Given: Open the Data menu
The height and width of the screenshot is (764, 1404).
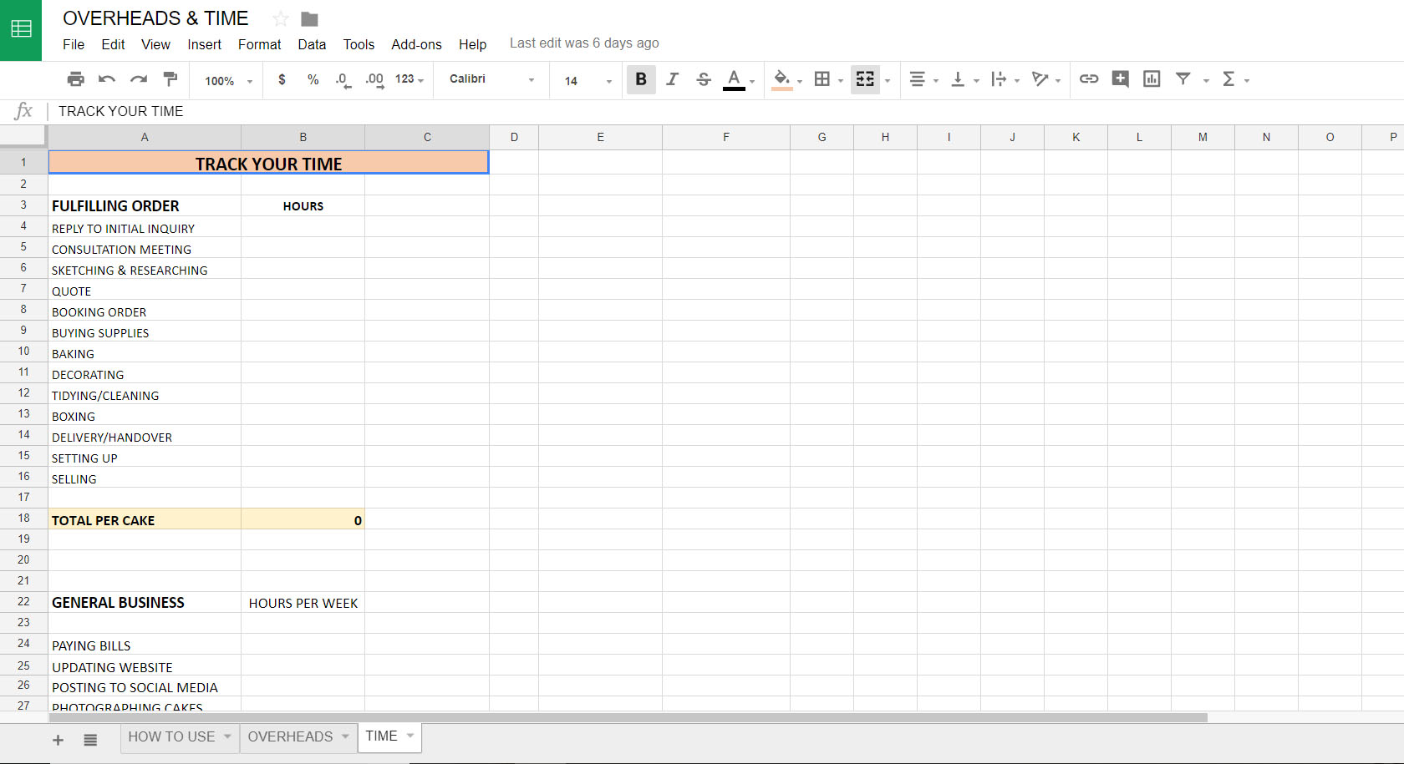Looking at the screenshot, I should (312, 44).
